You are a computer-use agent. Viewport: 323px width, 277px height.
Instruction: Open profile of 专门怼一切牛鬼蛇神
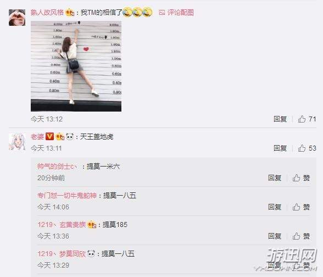pos(67,196)
